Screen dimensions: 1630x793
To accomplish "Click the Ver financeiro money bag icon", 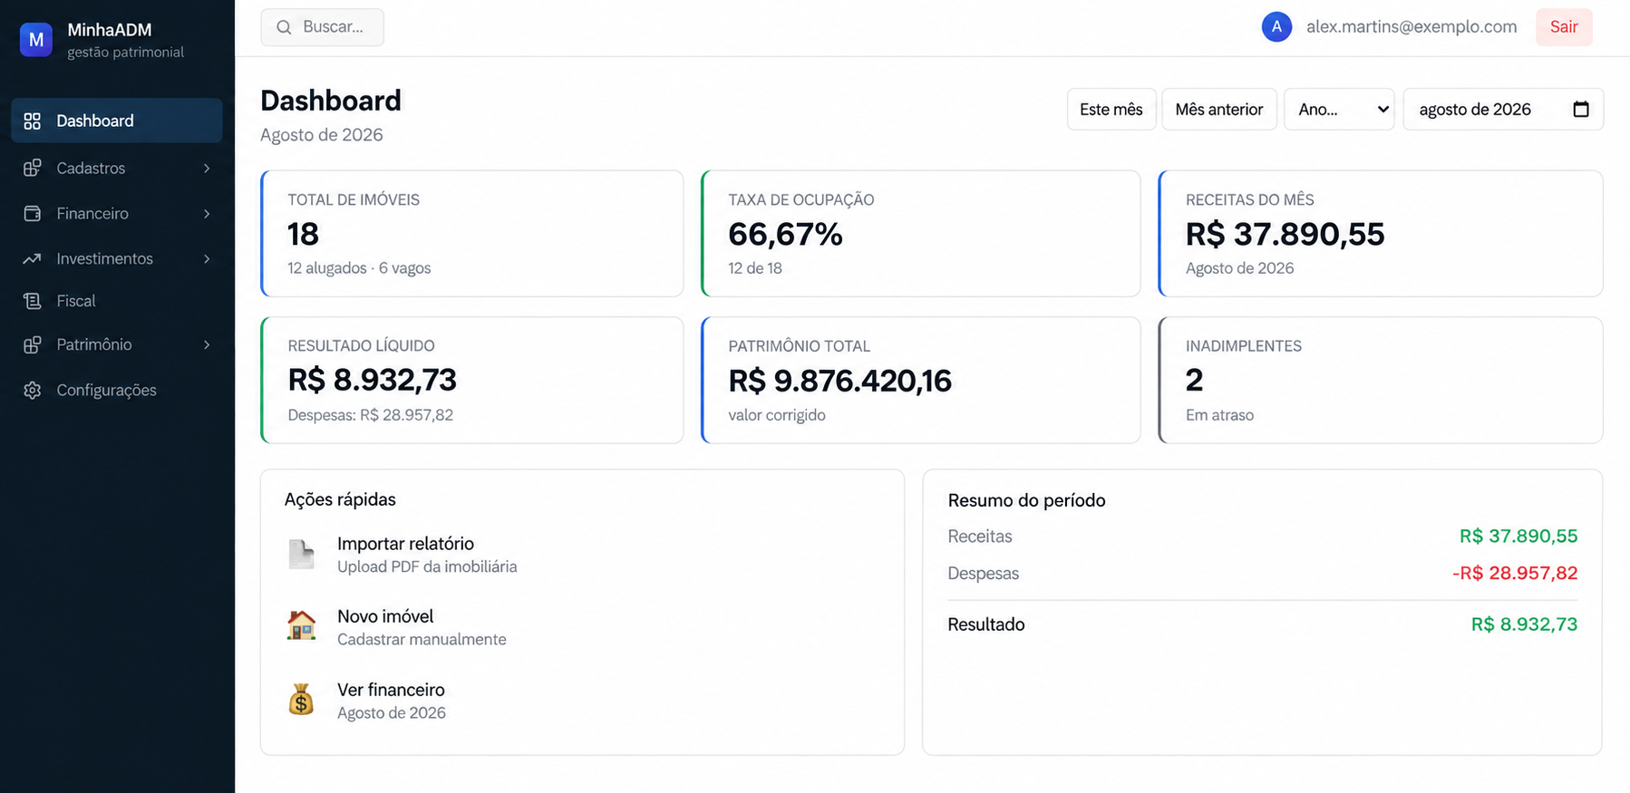I will (301, 700).
